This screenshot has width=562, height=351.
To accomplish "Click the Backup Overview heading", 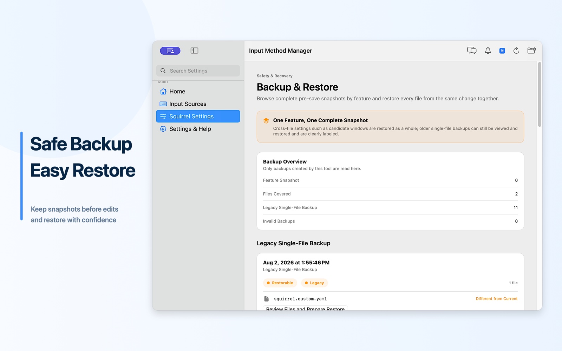I will point(285,161).
